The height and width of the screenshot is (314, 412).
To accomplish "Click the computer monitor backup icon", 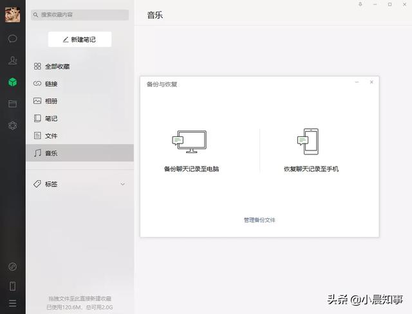I will (x=189, y=142).
